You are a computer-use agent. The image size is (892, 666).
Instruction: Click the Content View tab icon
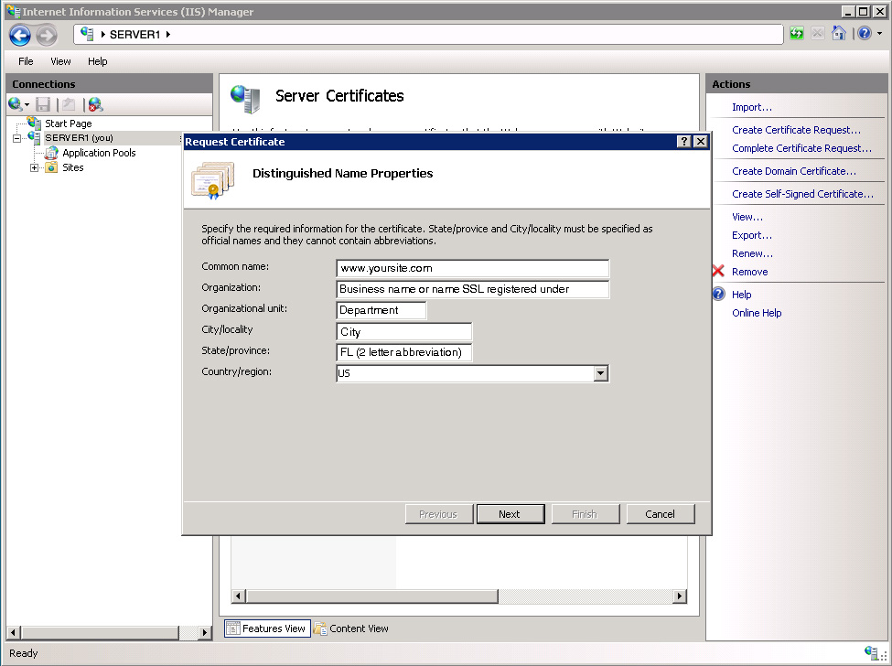click(320, 628)
